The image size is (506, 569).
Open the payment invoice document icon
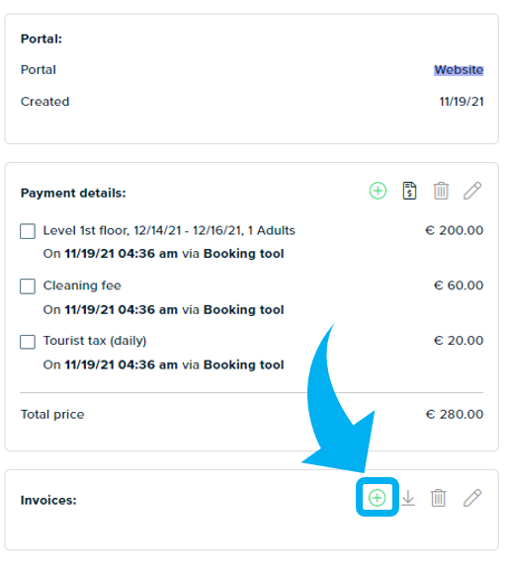(409, 191)
